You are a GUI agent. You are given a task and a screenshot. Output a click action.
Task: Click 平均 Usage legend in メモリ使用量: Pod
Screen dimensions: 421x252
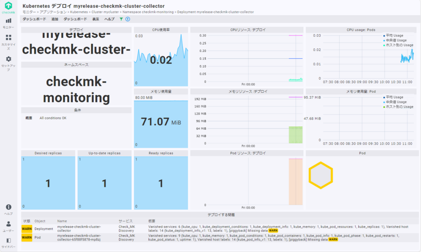click(393, 97)
